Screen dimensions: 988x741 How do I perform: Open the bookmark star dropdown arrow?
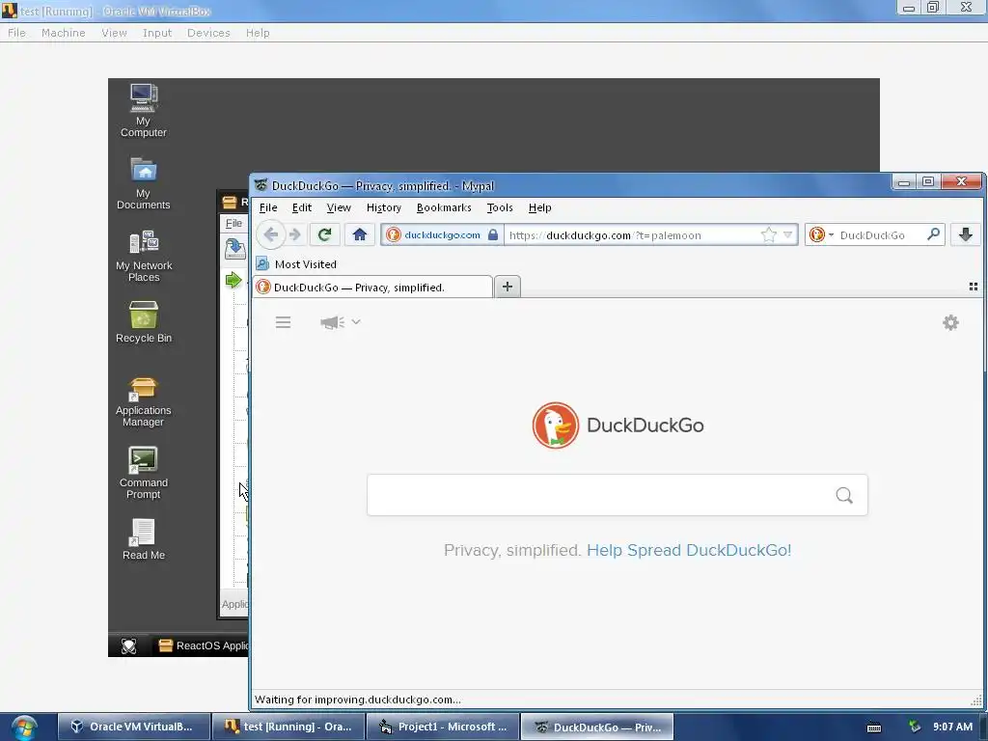(787, 235)
